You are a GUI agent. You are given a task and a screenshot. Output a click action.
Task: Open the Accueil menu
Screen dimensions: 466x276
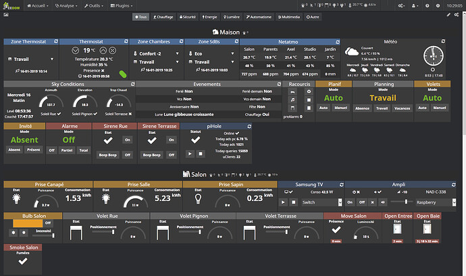click(x=37, y=5)
